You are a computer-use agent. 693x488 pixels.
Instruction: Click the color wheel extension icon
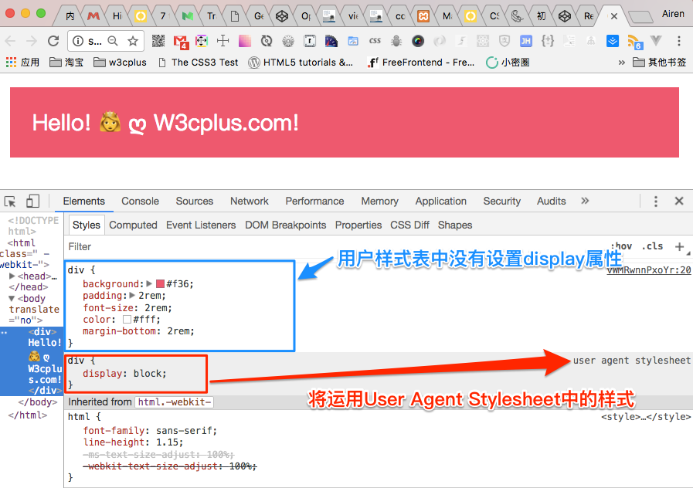click(418, 41)
